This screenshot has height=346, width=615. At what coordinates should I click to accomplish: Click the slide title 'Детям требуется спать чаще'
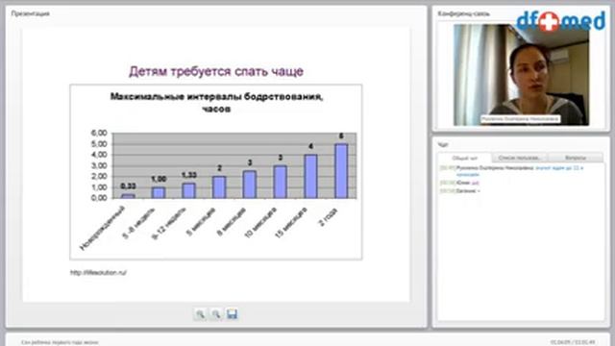pos(216,71)
